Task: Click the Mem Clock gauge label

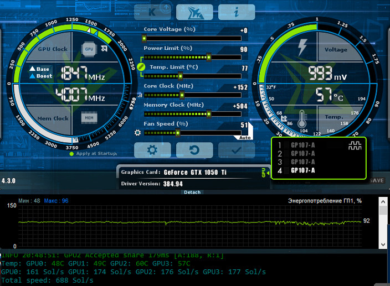Action: click(x=53, y=118)
